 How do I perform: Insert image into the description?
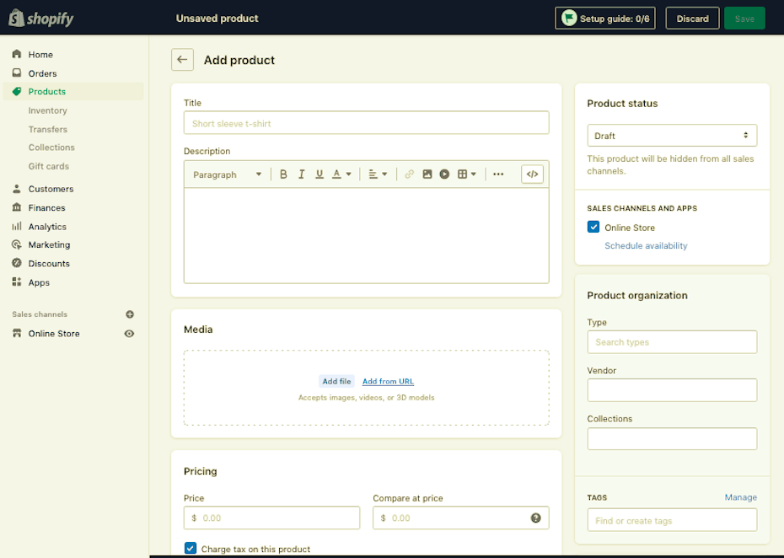coord(427,174)
